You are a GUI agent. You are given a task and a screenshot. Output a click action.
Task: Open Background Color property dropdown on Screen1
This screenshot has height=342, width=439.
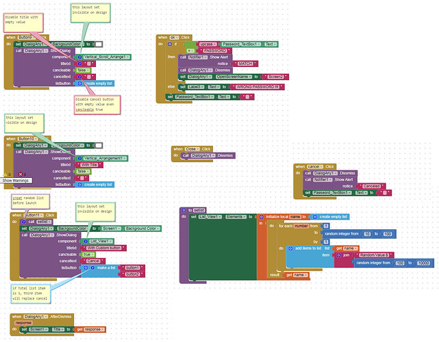click(x=142, y=228)
